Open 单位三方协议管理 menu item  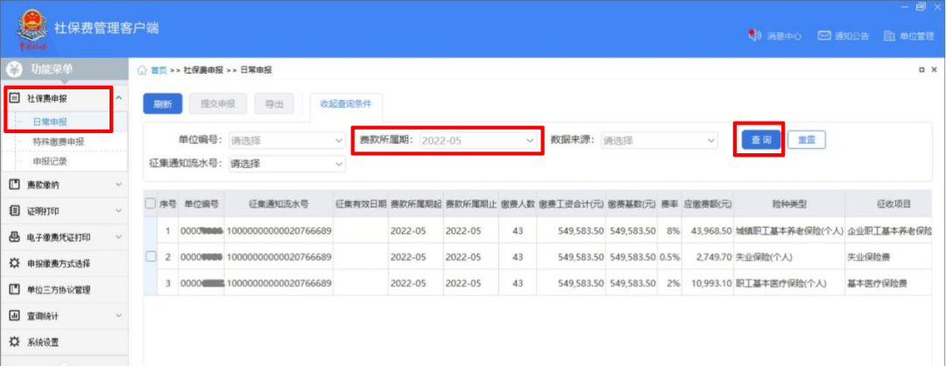[60, 290]
